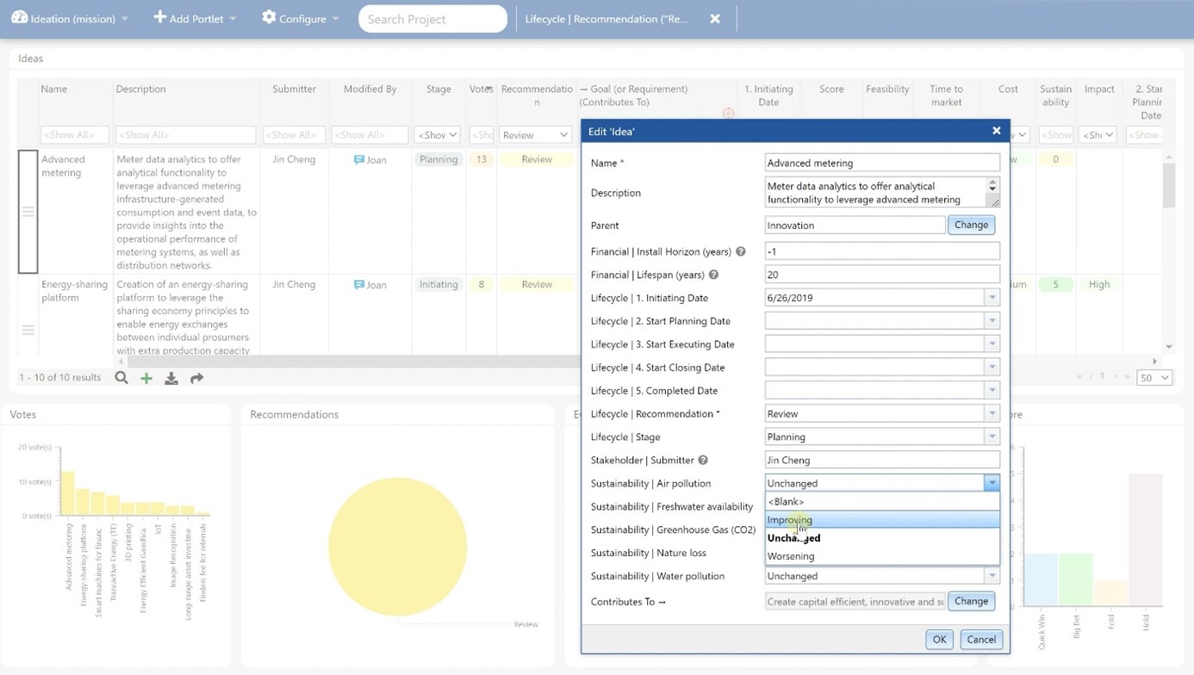Click OK button in Edit Idea dialog
Image resolution: width=1194 pixels, height=675 pixels.
[x=939, y=639]
